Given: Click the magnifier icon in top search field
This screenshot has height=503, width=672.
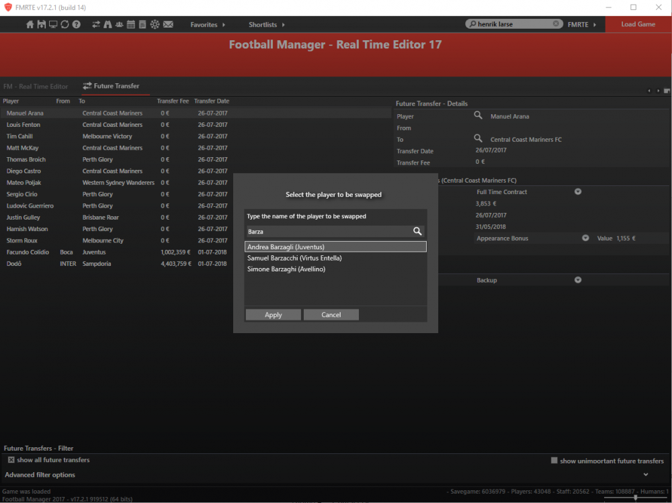Looking at the screenshot, I should [472, 24].
